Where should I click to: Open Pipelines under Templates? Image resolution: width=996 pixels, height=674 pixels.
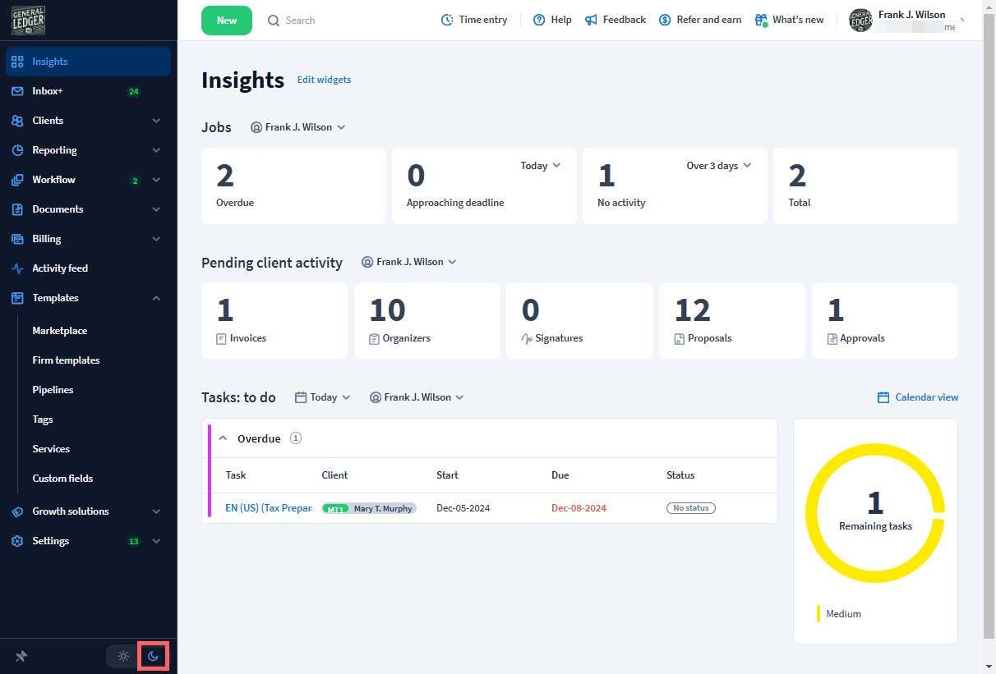pos(53,390)
